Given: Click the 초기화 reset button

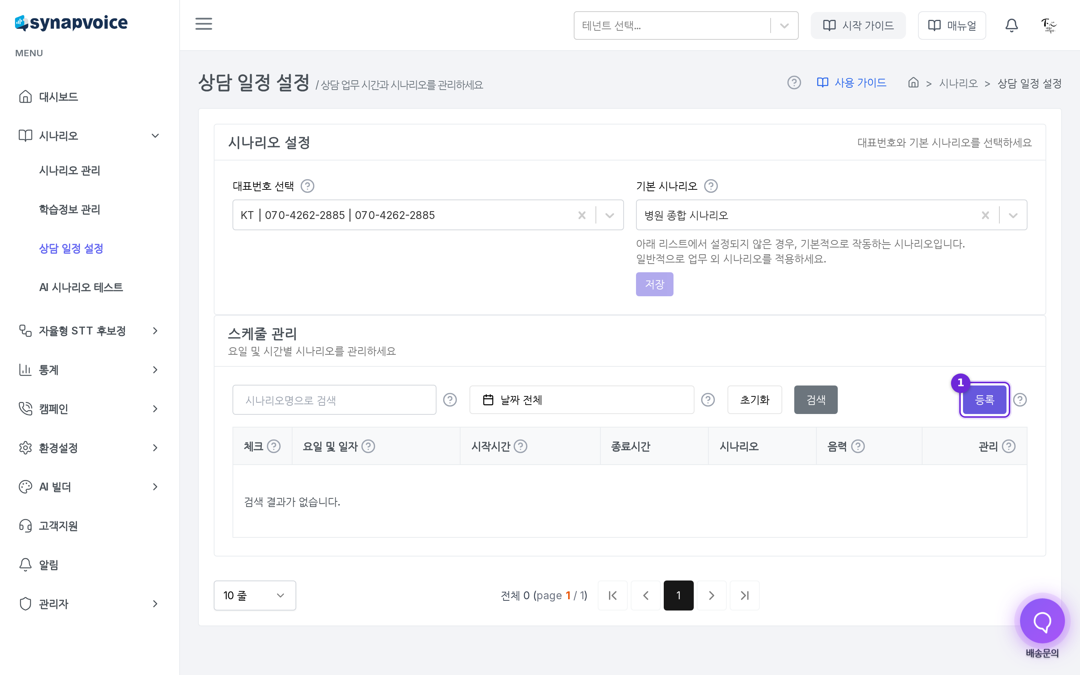Looking at the screenshot, I should click(x=754, y=399).
